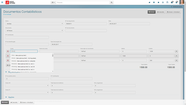Click first row Descrição do movimento field
Screen dimensions: 186x105
click(100, 51)
